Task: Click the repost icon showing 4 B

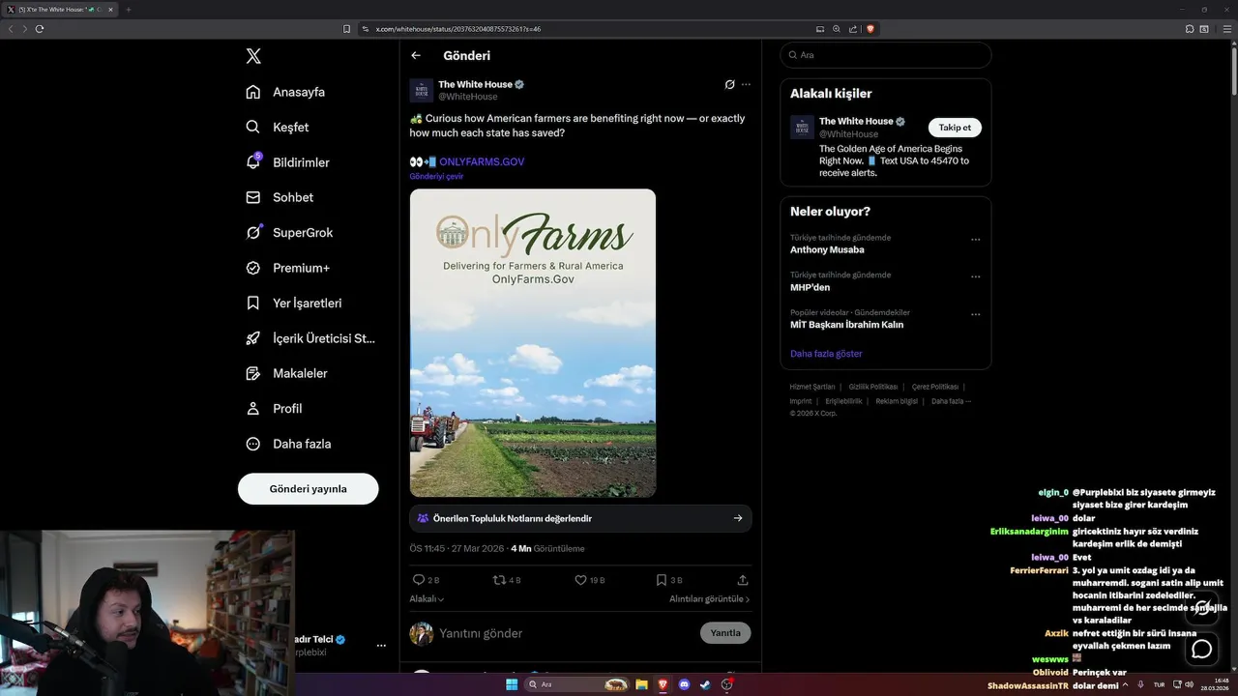Action: coord(499,580)
